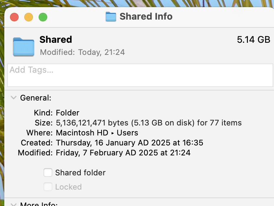Click the small folder icon in title bar
The width and height of the screenshot is (274, 206).
[111, 17]
